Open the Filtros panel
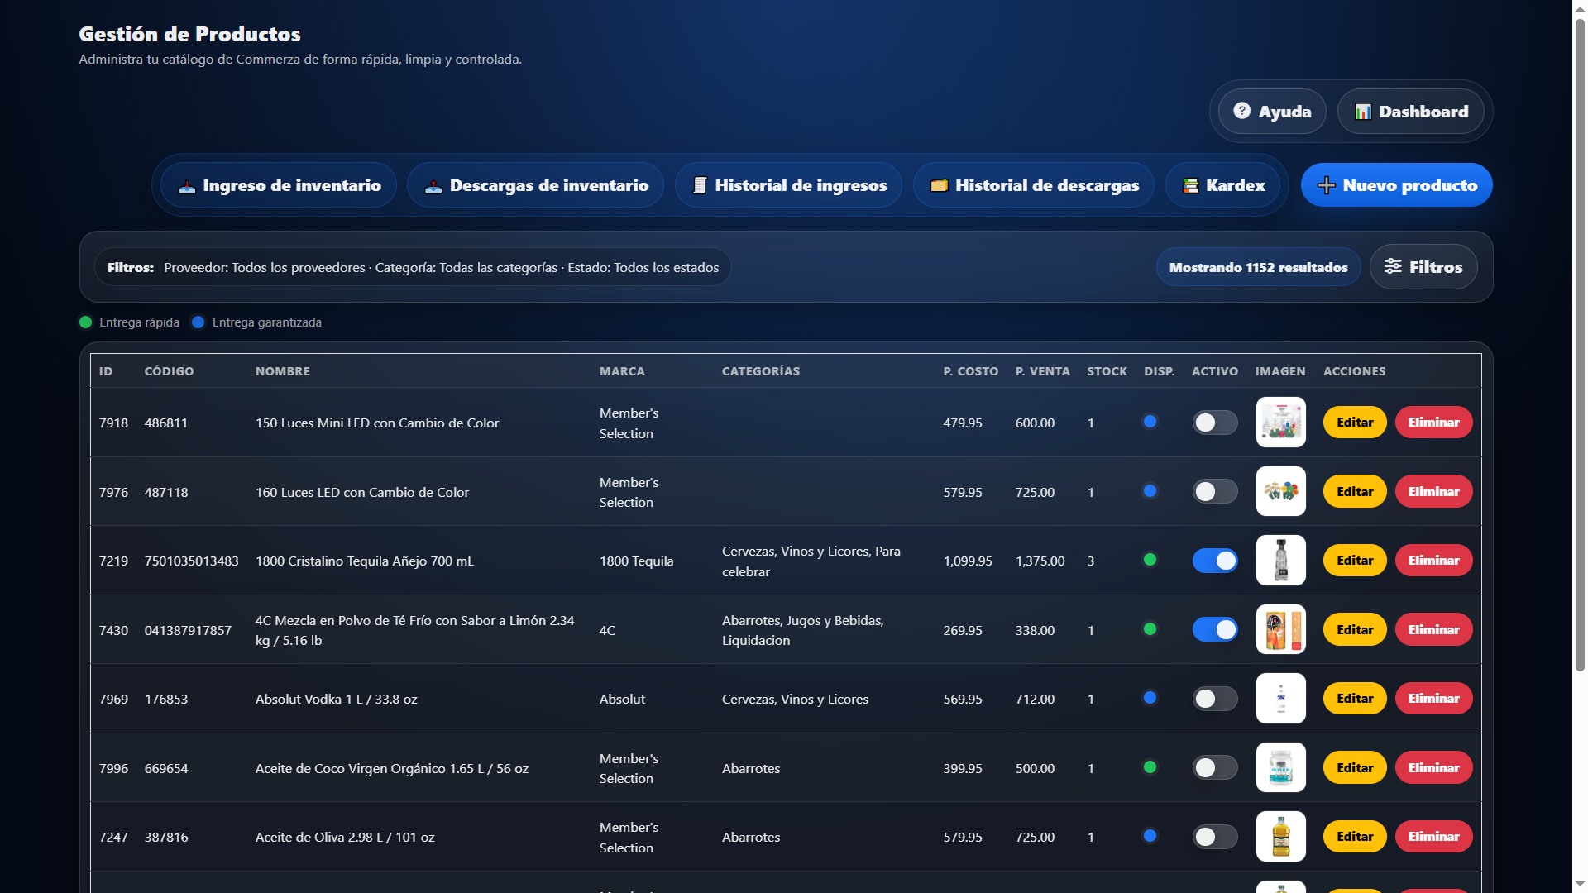 (1423, 266)
